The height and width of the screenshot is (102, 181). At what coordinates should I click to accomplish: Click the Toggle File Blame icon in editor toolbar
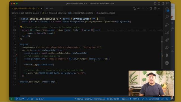151,8
